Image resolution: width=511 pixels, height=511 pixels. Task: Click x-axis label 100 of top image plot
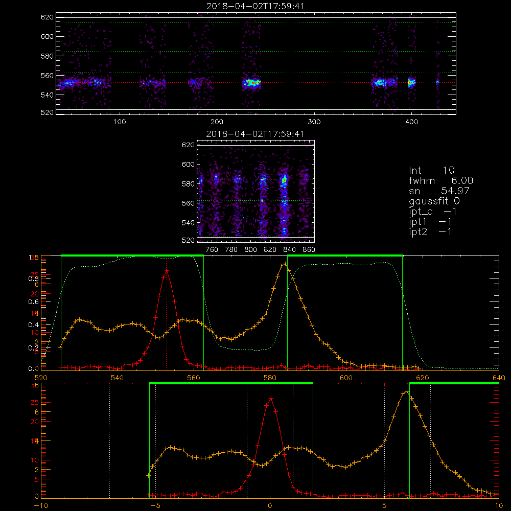pos(120,122)
